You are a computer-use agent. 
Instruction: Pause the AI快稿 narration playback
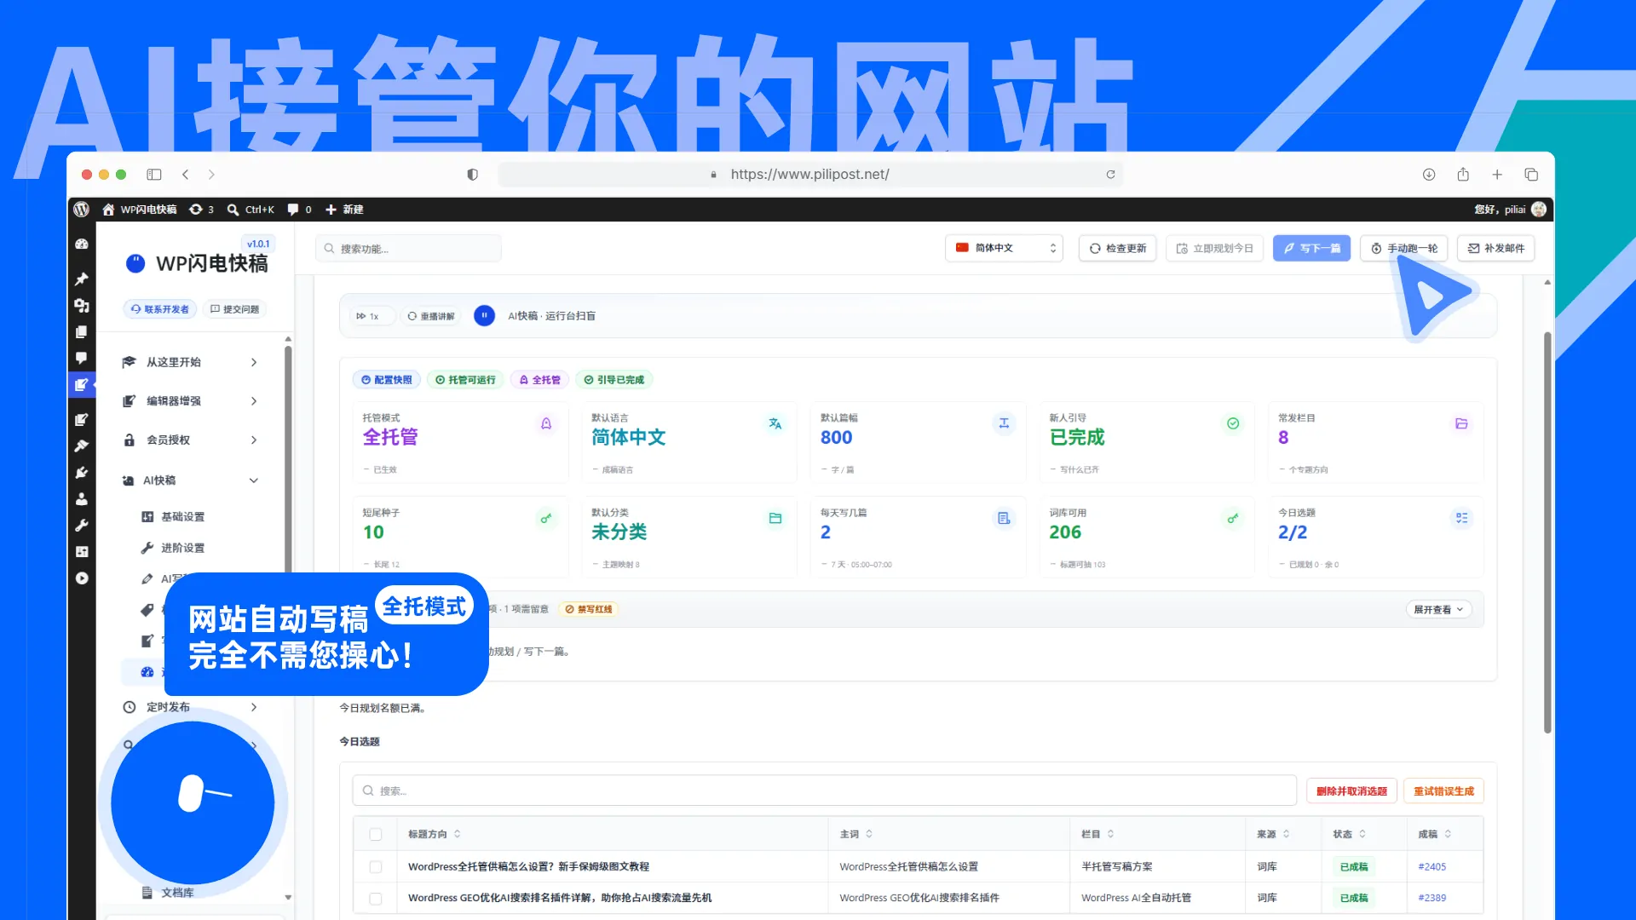[484, 316]
